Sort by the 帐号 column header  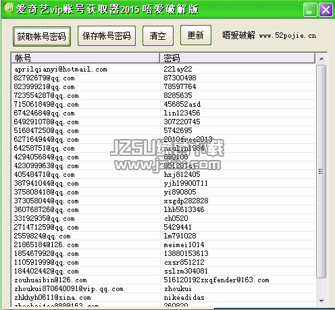85,58
